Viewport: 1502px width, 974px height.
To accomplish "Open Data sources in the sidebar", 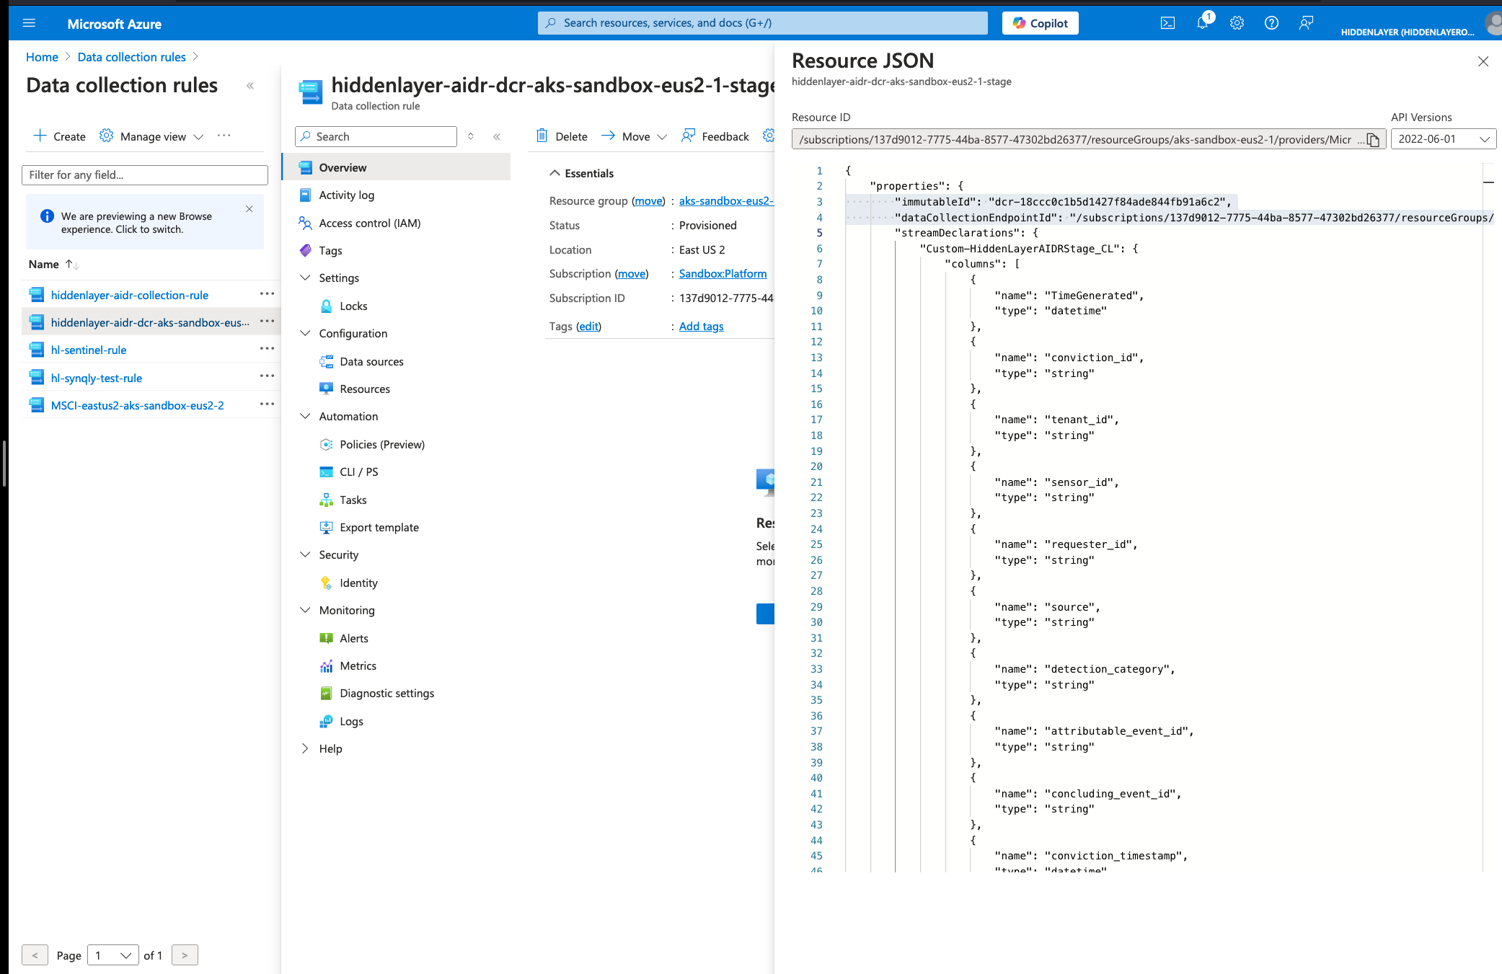I will [371, 361].
